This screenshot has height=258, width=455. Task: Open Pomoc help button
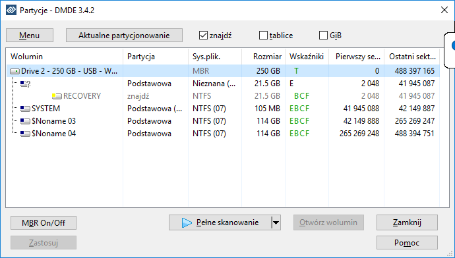tap(407, 243)
